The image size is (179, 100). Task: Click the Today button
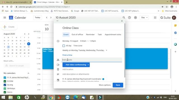pyautogui.click(x=37, y=17)
